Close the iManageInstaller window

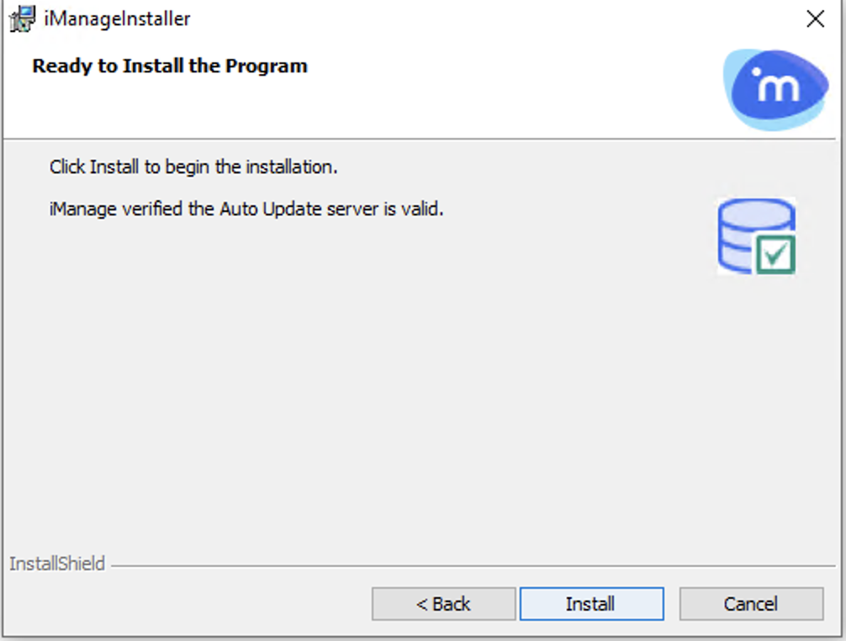point(815,19)
